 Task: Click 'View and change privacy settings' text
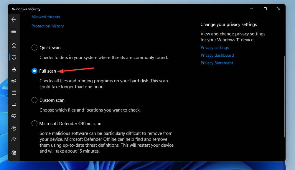233,37
